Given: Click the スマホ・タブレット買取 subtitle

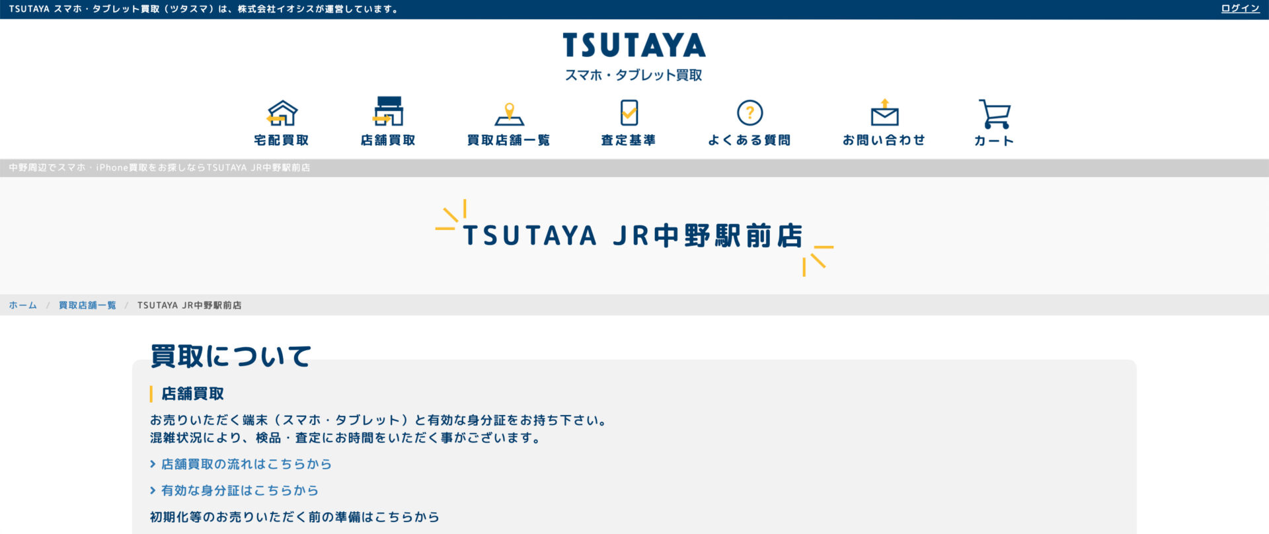Looking at the screenshot, I should [x=634, y=75].
